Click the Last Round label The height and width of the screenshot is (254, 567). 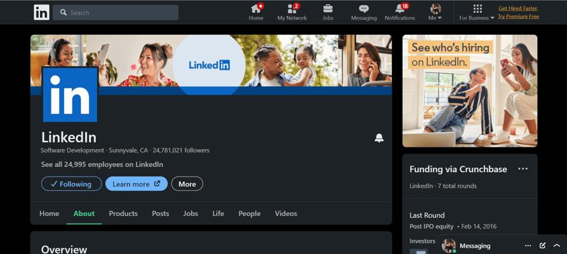tap(427, 215)
